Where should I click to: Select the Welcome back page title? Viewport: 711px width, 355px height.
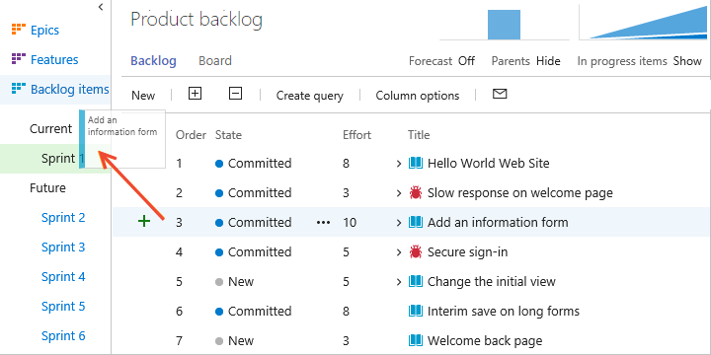(485, 340)
